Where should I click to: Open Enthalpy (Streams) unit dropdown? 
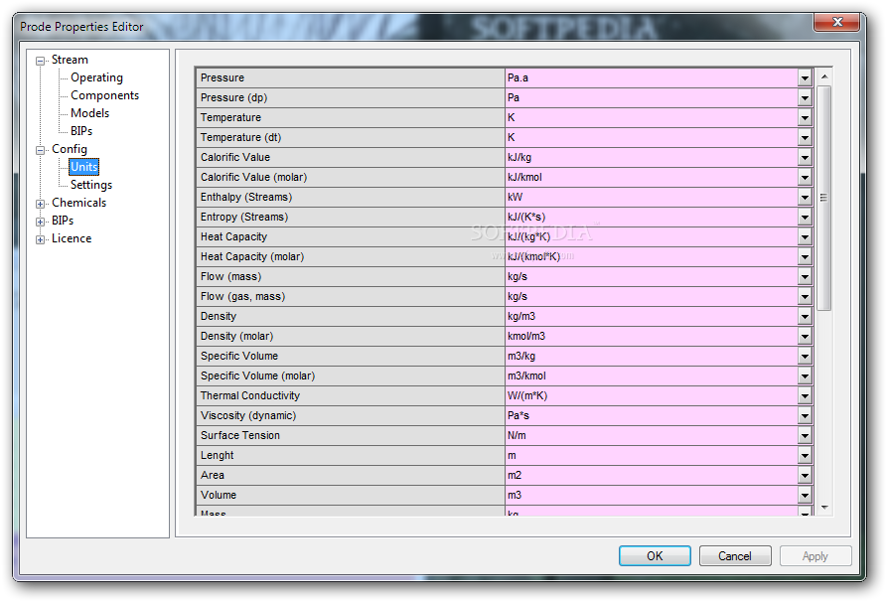(x=805, y=197)
